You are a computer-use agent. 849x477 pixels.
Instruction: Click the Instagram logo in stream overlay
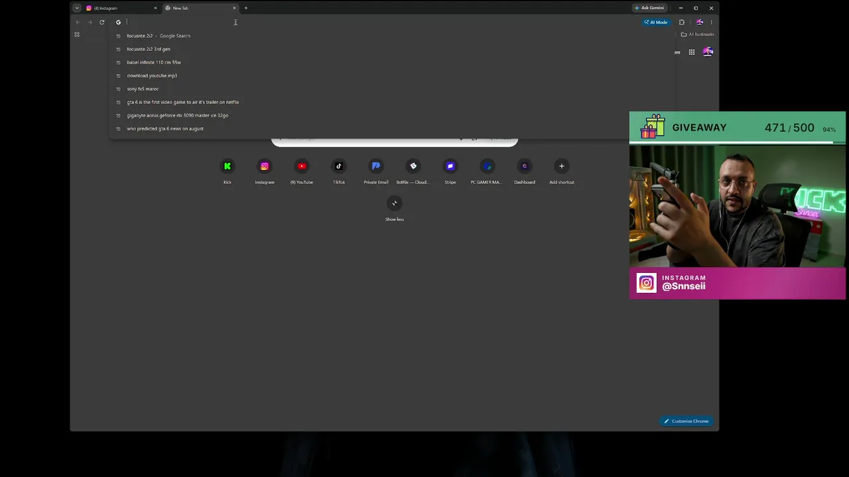[x=647, y=283]
